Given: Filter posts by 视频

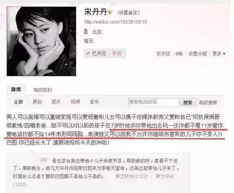Looking at the screenshot, I should pyautogui.click(x=75, y=102).
